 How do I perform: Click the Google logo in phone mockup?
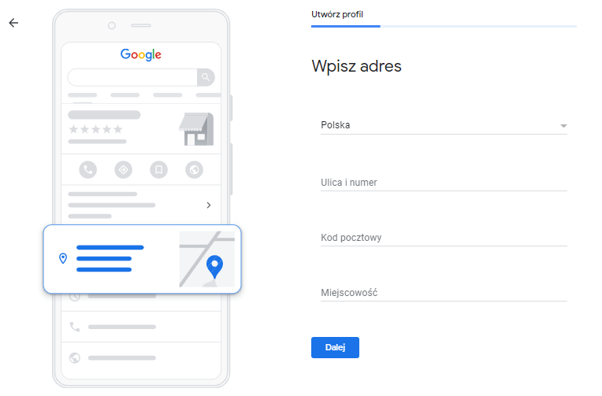[x=141, y=54]
